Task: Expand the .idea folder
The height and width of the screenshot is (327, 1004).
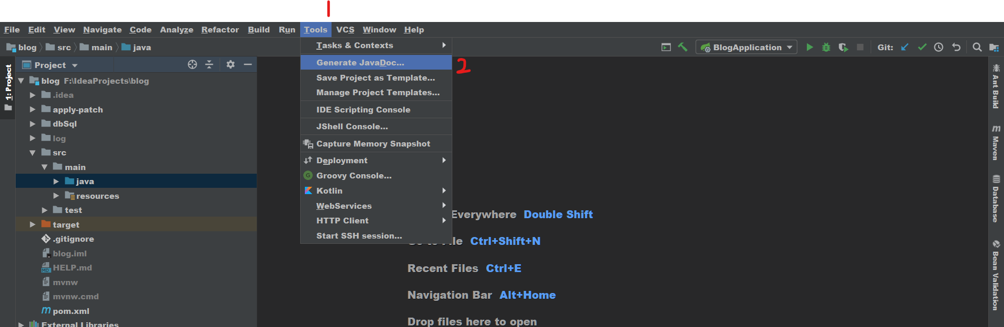Action: (32, 95)
